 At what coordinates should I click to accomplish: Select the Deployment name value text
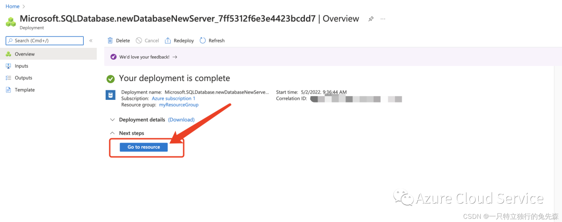point(216,92)
